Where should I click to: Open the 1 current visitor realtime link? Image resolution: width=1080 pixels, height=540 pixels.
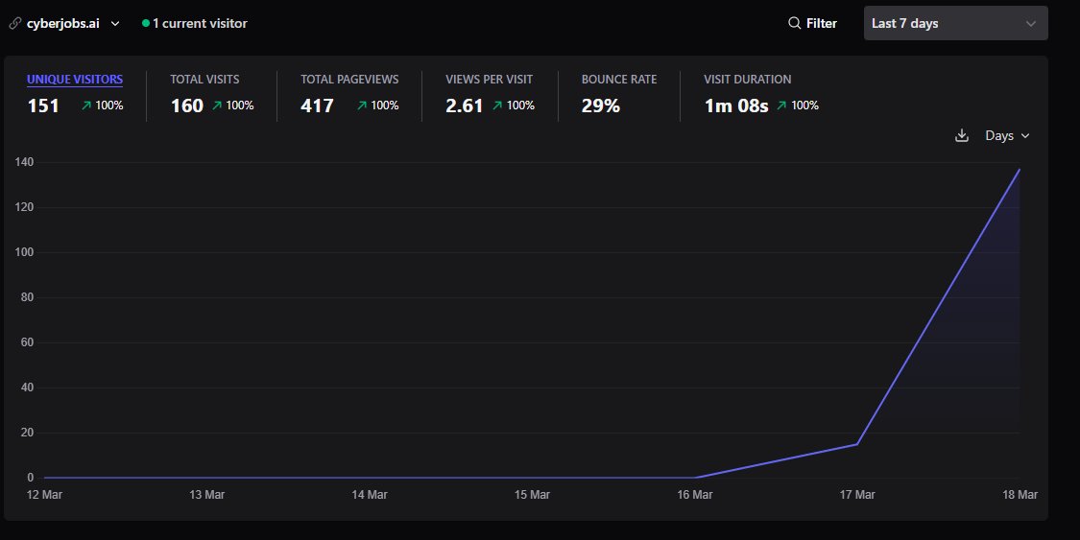click(x=195, y=23)
